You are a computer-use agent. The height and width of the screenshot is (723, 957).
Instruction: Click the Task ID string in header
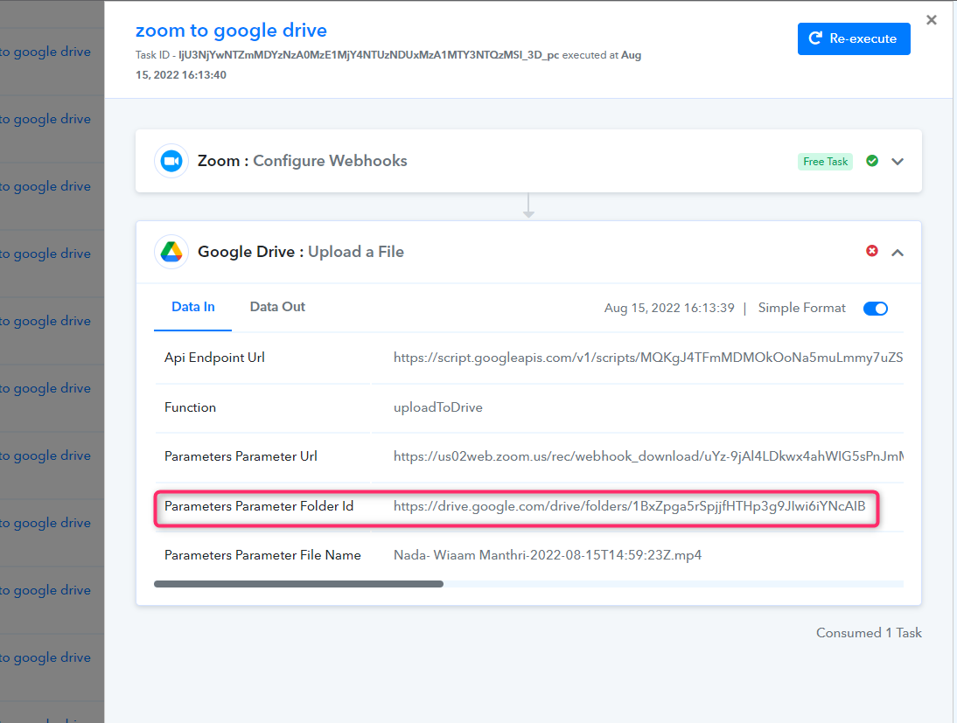click(x=368, y=55)
